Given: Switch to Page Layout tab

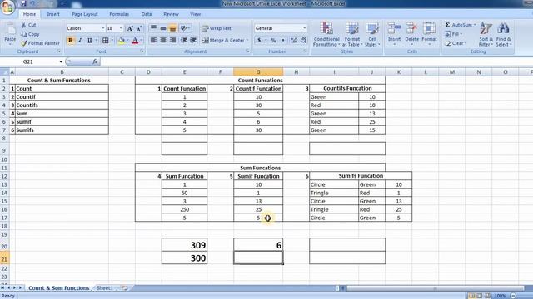Looking at the screenshot, I should click(x=85, y=14).
